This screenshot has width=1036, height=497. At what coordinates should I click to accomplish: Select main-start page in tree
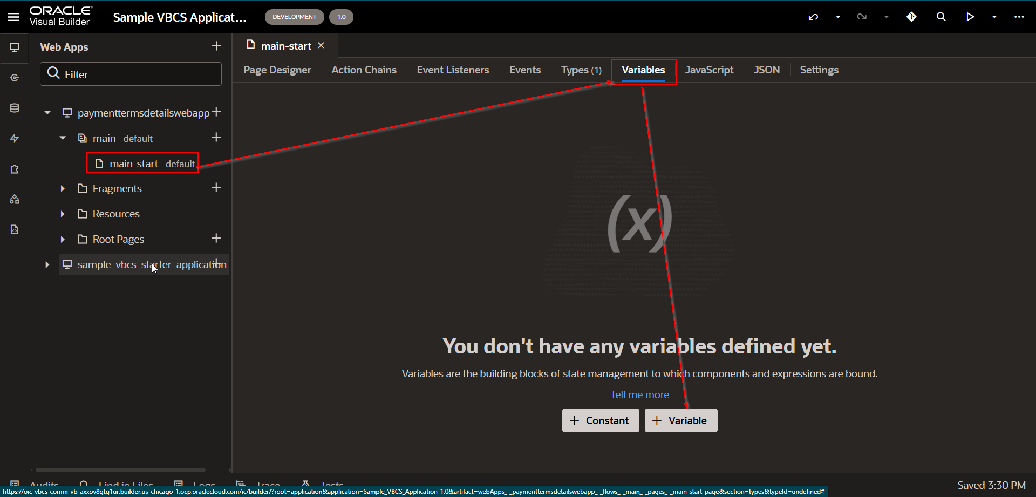pos(142,163)
